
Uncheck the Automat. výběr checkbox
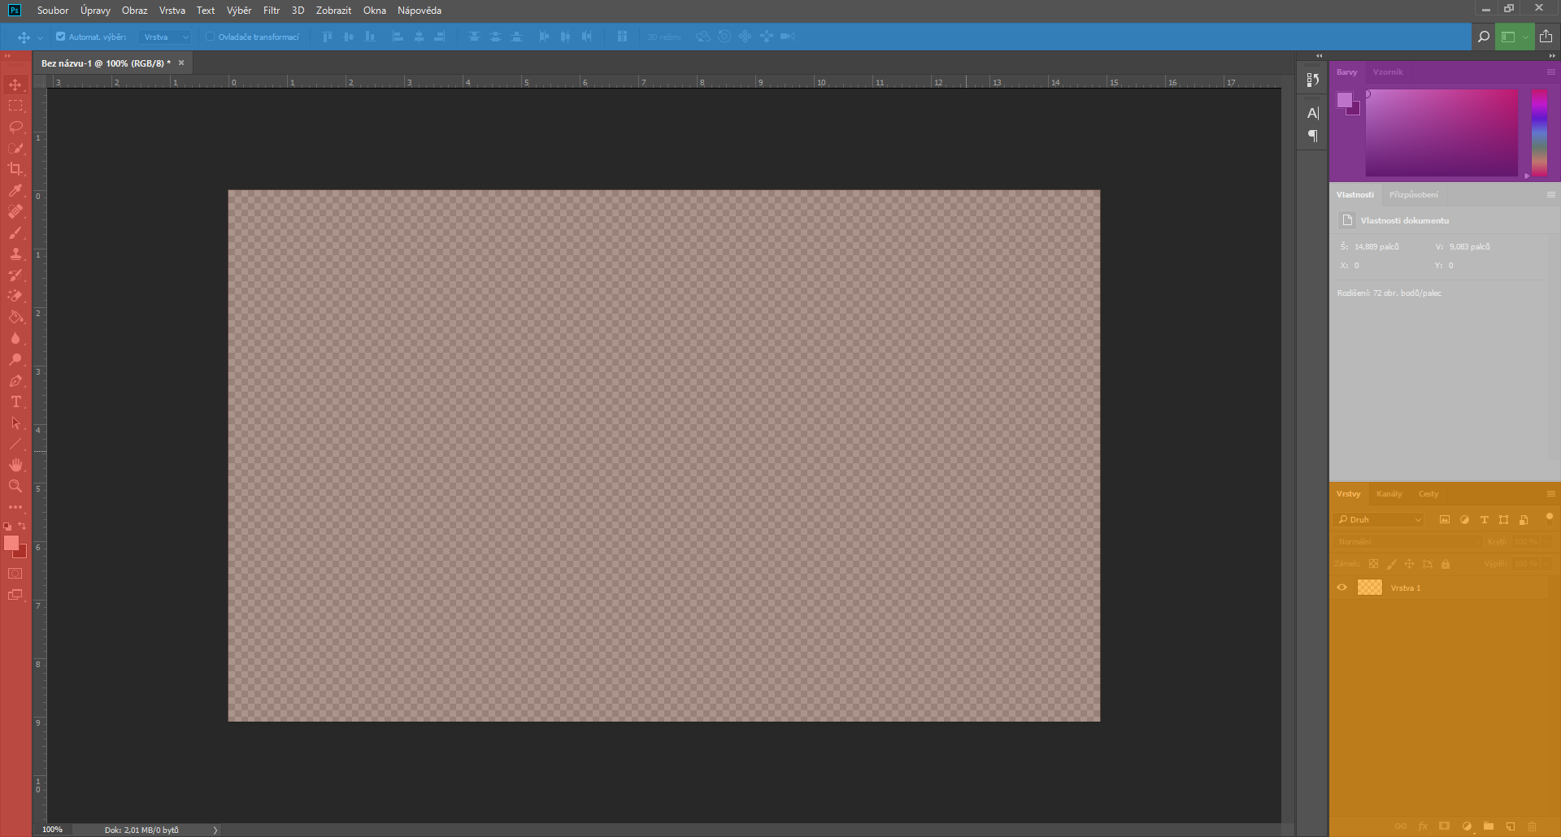pyautogui.click(x=60, y=37)
